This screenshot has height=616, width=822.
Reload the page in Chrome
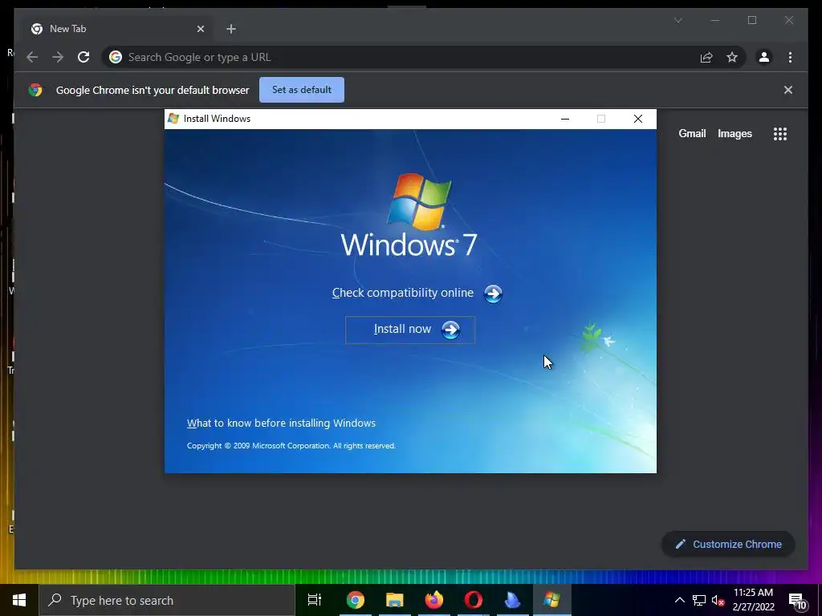pyautogui.click(x=83, y=57)
